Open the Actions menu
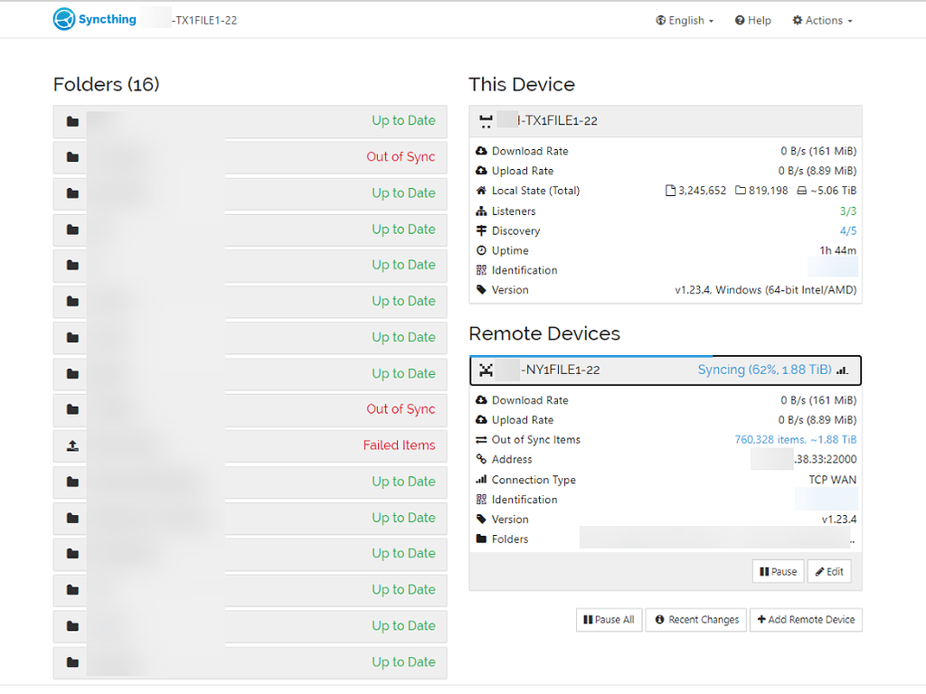 821,20
